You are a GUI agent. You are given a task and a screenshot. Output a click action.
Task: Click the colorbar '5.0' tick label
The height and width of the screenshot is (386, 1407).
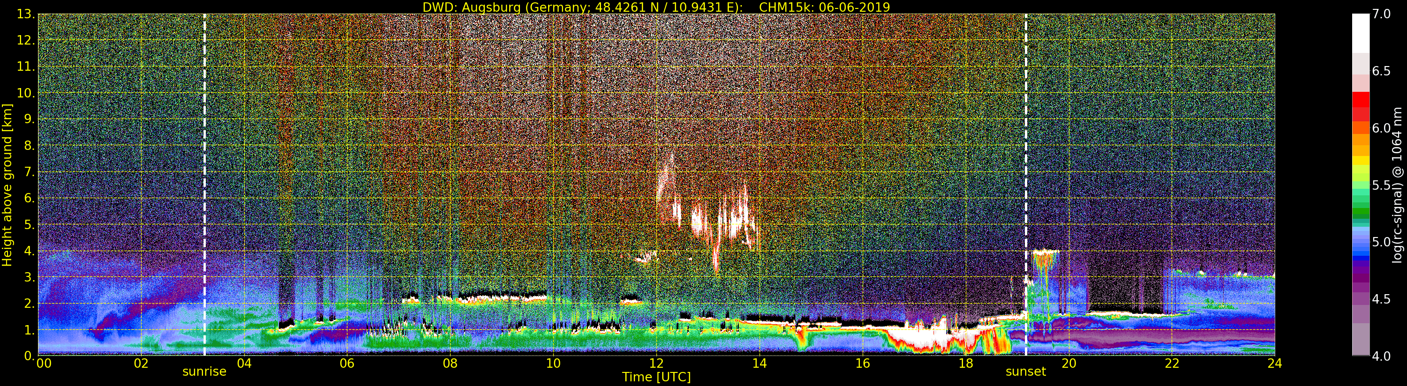pos(1381,242)
